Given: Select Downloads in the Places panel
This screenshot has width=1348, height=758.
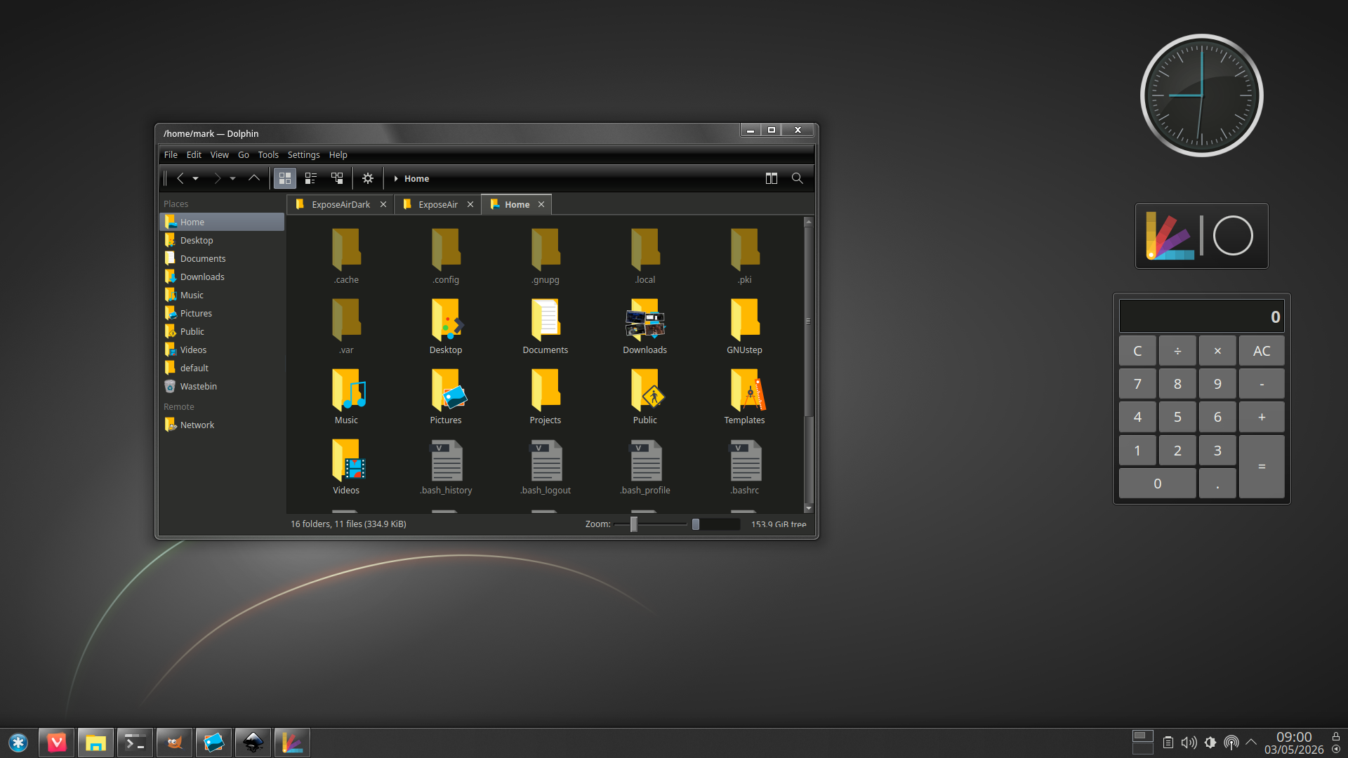Looking at the screenshot, I should (222, 277).
